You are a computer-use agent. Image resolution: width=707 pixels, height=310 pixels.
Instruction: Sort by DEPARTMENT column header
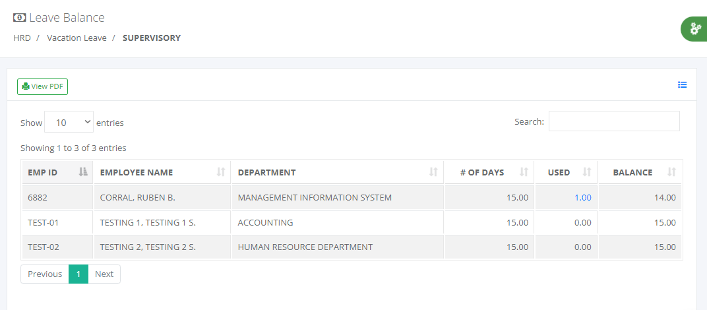[x=337, y=172]
